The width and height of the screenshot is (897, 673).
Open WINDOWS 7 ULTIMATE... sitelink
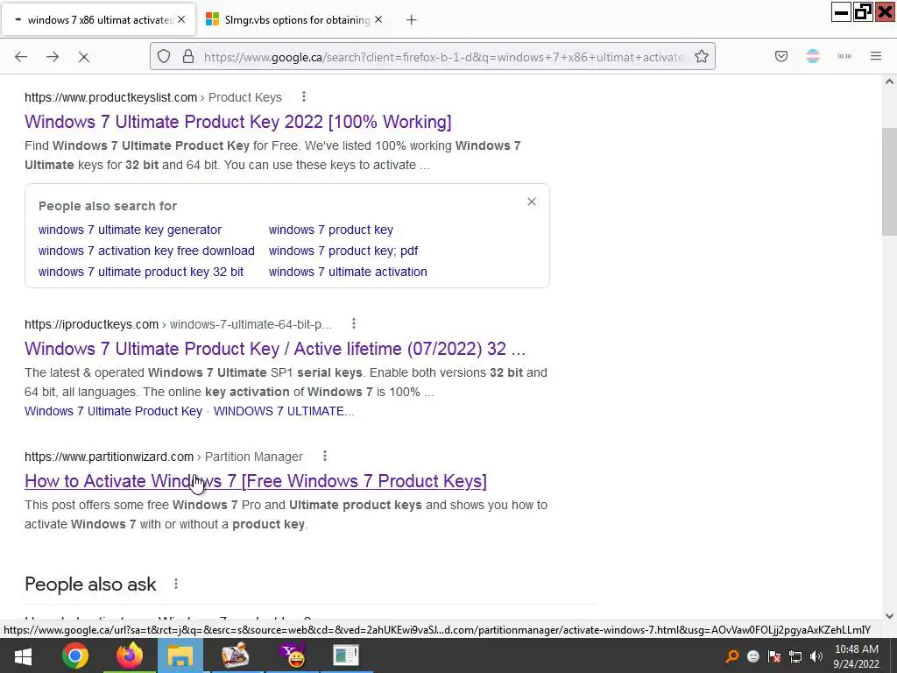point(284,411)
